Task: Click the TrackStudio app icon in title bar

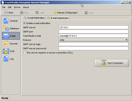Action: coord(3,2)
